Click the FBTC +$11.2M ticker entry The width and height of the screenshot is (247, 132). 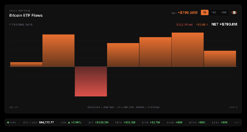coord(125,122)
